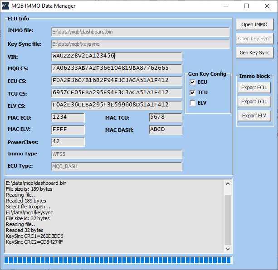Screen dimensions: 278x270
Task: Click the MAC ECU field
Action: point(68,117)
